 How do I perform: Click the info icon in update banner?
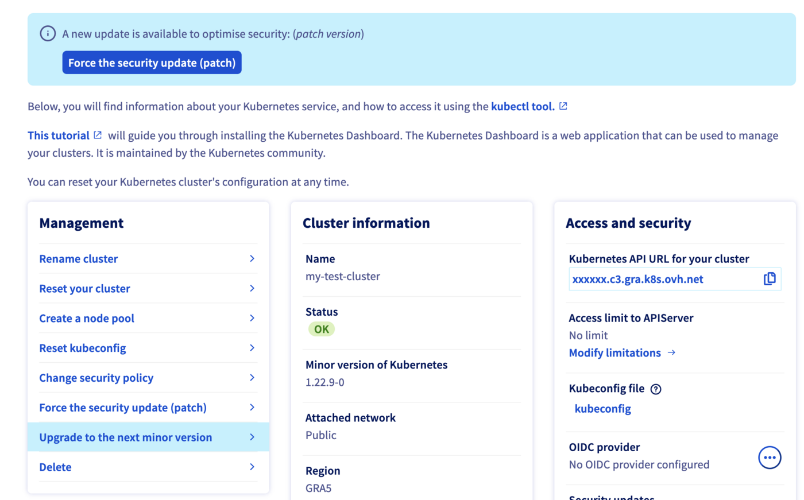[48, 34]
